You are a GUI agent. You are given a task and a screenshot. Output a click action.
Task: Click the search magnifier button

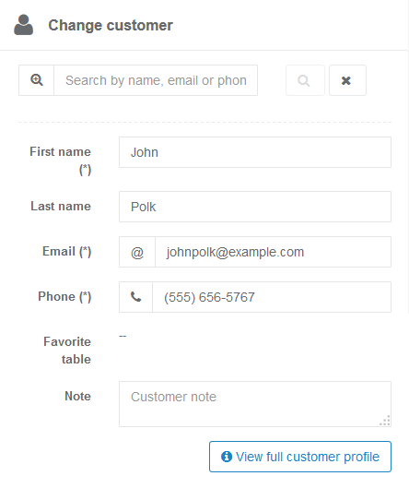(x=305, y=80)
